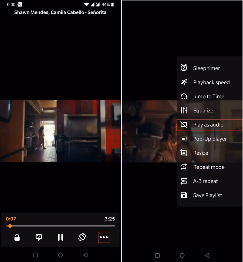Tap the Resize crop icon
Screen dimensions: 243x262
tap(184, 153)
